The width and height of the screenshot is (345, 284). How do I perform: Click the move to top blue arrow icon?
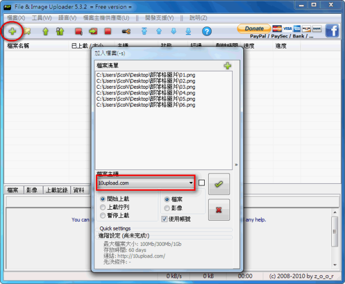tap(144, 31)
